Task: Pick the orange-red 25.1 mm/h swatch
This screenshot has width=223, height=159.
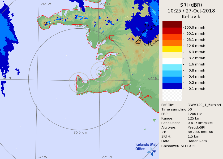Action: (172, 37)
